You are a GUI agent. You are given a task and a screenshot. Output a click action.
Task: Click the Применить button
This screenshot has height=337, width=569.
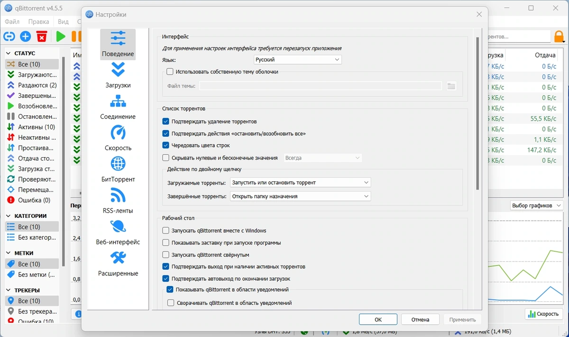(x=462, y=319)
